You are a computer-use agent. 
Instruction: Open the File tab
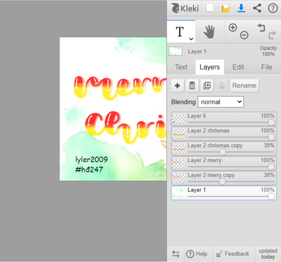click(266, 67)
